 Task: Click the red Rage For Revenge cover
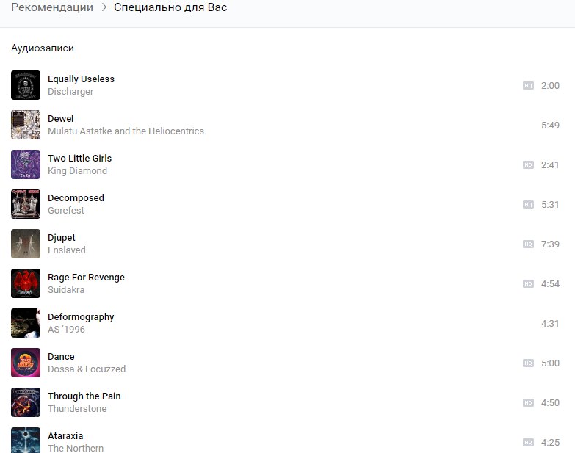click(x=26, y=283)
